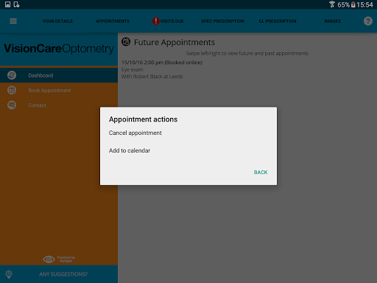Switch to the Images tab
Image resolution: width=377 pixels, height=283 pixels.
pyautogui.click(x=333, y=21)
